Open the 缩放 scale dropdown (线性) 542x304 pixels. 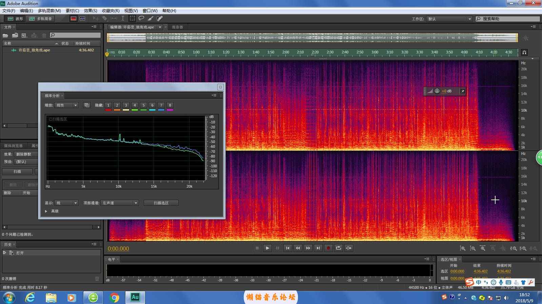click(x=66, y=105)
